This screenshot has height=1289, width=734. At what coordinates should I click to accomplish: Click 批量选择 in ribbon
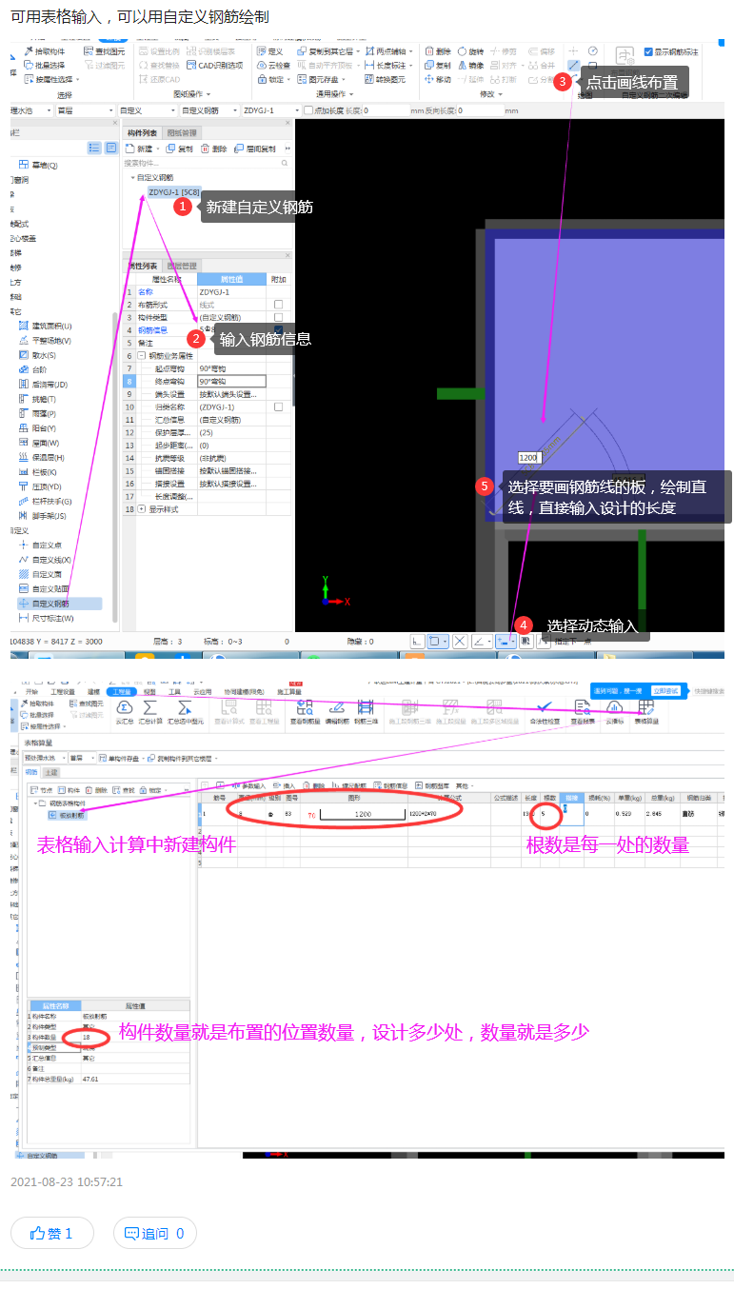coord(44,65)
